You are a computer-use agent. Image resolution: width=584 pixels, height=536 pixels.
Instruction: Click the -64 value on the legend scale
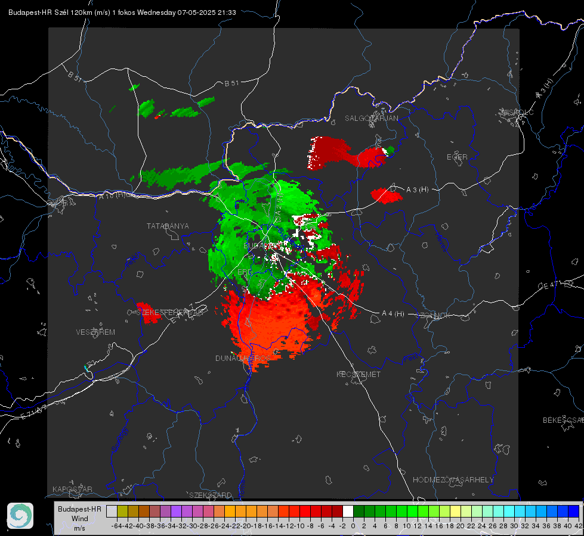[117, 526]
